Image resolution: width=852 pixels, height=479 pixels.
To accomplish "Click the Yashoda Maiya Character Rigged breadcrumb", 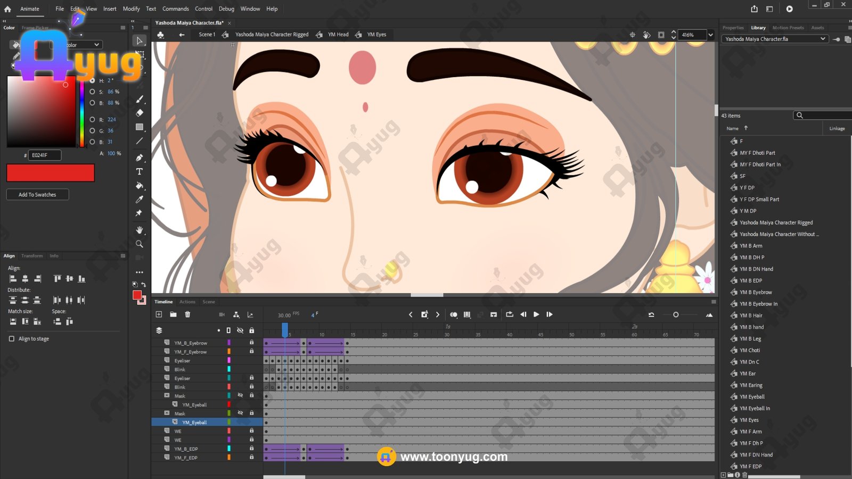I will click(272, 35).
